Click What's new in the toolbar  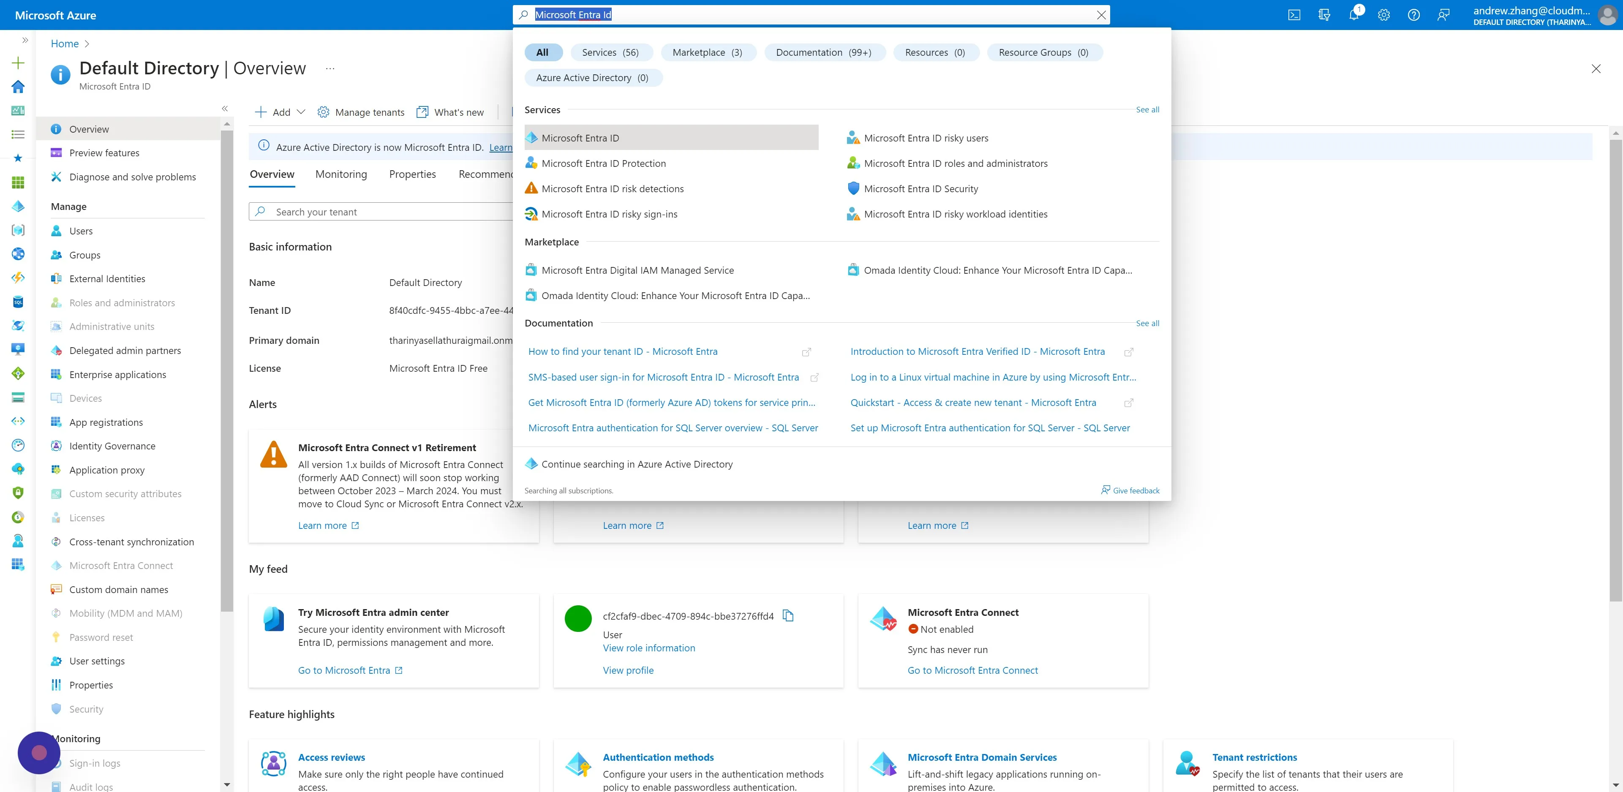coord(450,112)
